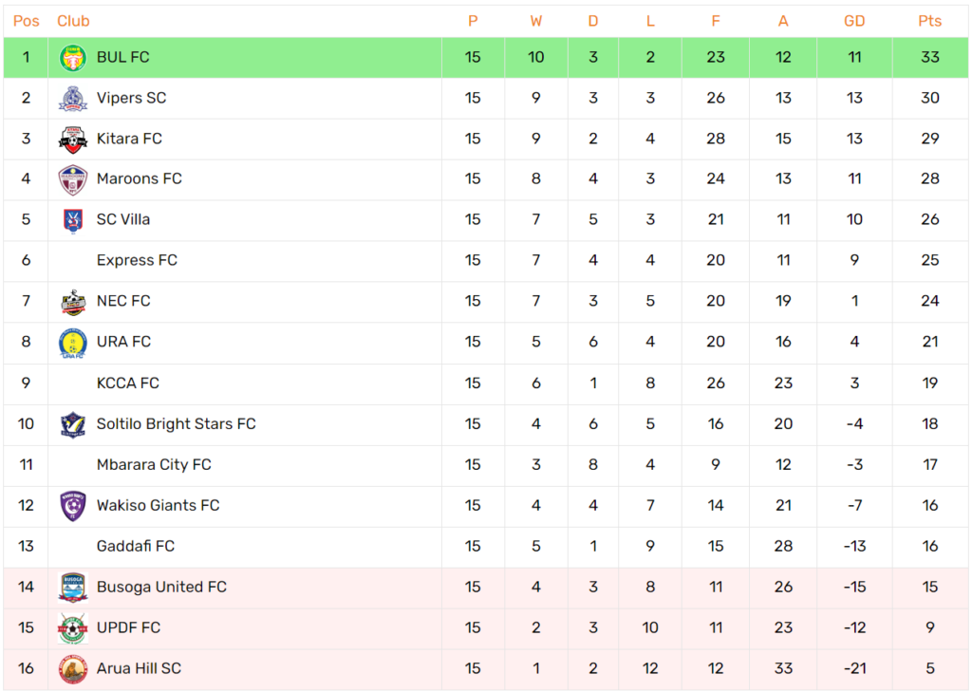Screen dimensions: 972x692
Task: Click Soltilo Bright Stars FC logo
Action: pyautogui.click(x=72, y=424)
